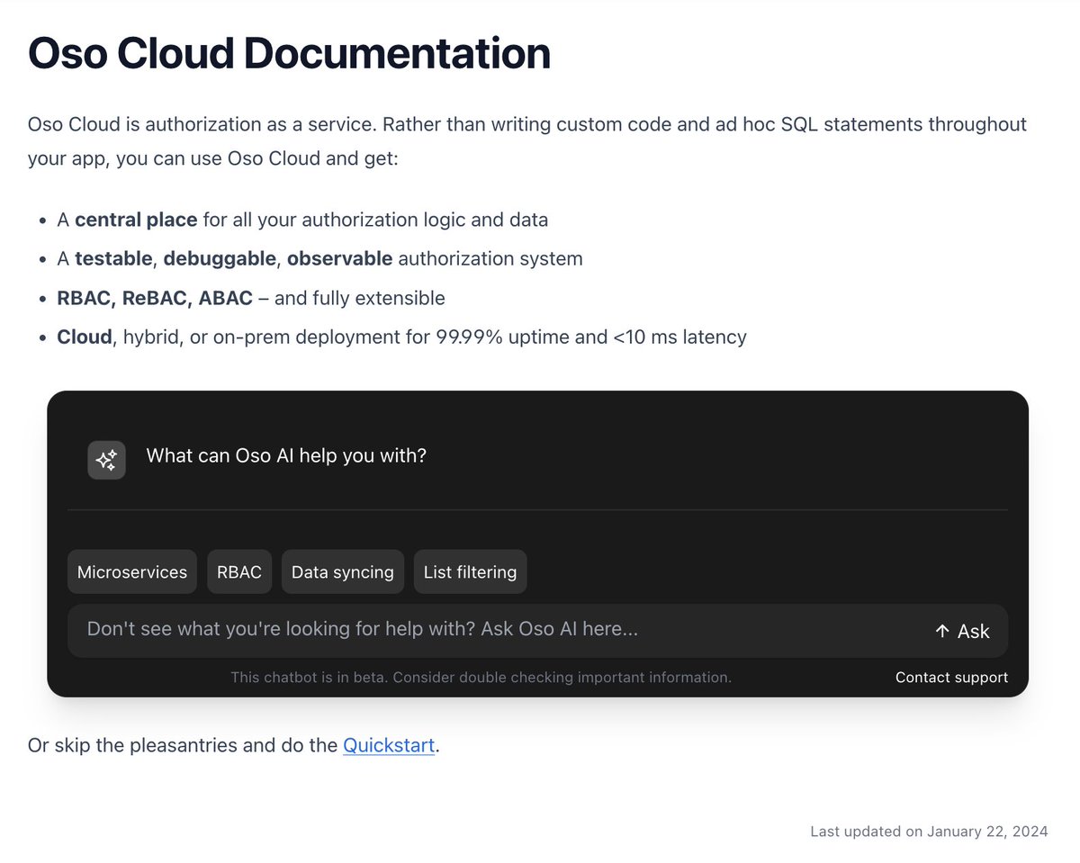The width and height of the screenshot is (1080, 863).
Task: Click the 'testable' bold word
Action: coord(113,259)
